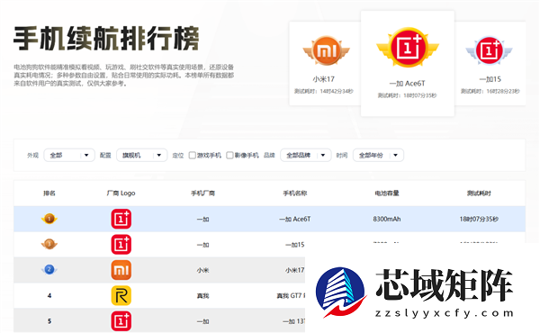Click OnePlus logo in rank 5 row

121,321
